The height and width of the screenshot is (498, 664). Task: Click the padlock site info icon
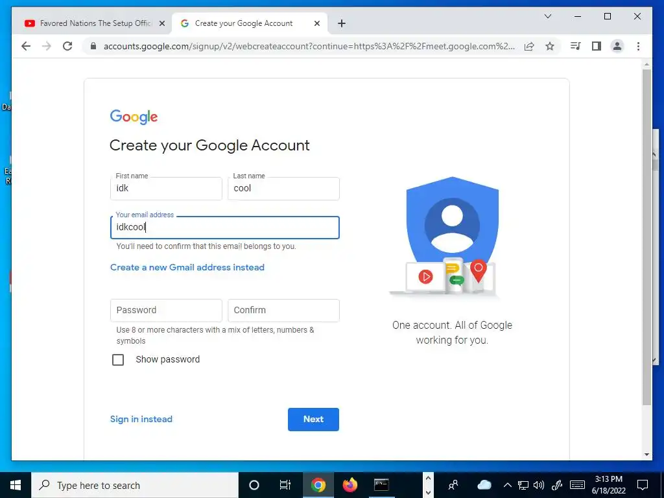pyautogui.click(x=93, y=46)
